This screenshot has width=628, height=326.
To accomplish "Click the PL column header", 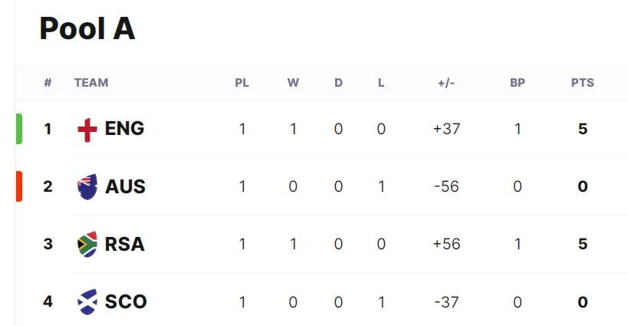I will [x=242, y=83].
